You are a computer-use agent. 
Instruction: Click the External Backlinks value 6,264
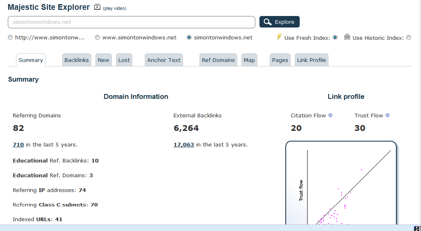(x=186, y=128)
